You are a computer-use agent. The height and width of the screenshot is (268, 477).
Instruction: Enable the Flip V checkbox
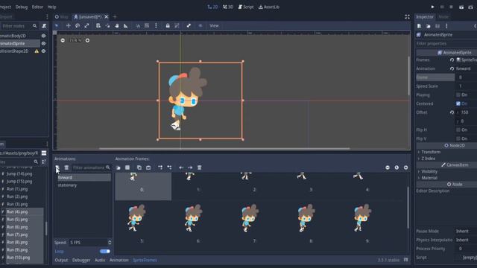[458, 138]
